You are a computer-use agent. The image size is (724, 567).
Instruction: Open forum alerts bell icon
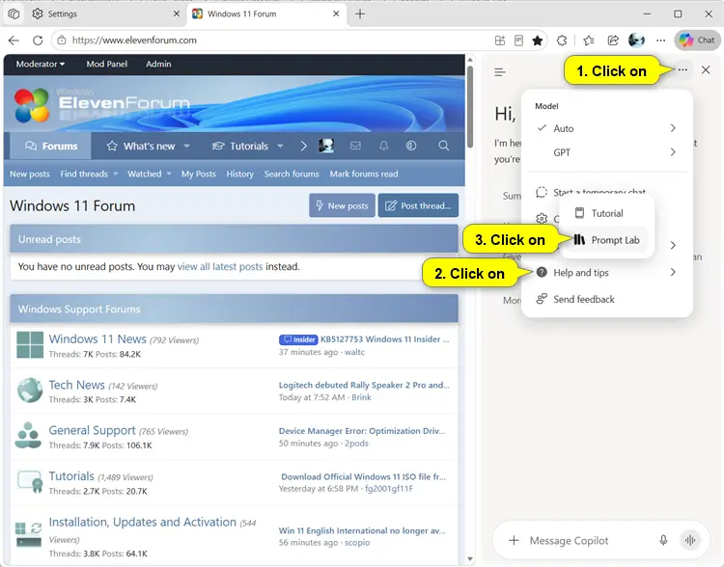coord(383,146)
